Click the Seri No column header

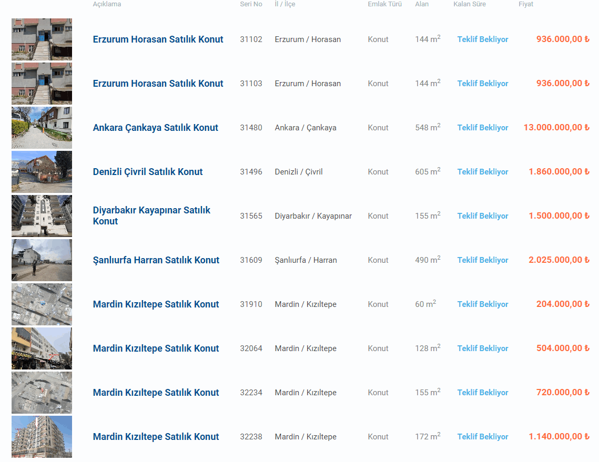(251, 4)
